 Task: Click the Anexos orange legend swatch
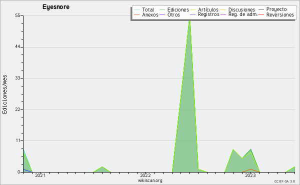pyautogui.click(x=137, y=15)
